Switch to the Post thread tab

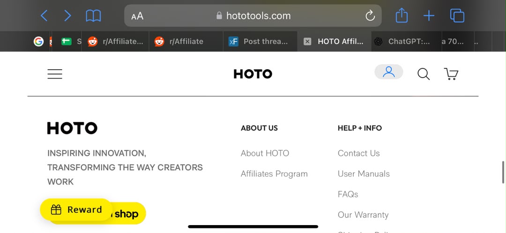[x=260, y=41]
